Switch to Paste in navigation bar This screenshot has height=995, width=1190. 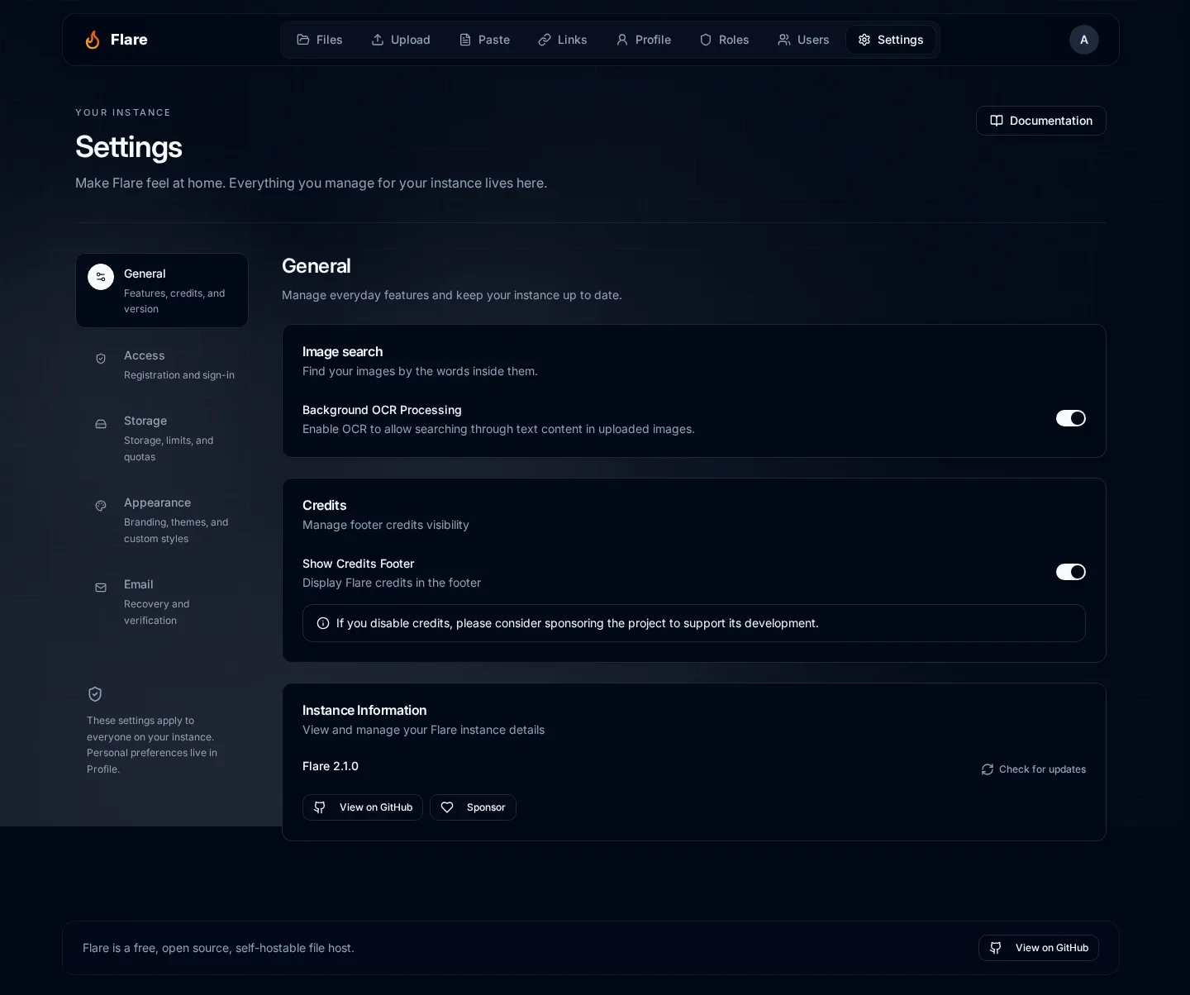pyautogui.click(x=484, y=40)
